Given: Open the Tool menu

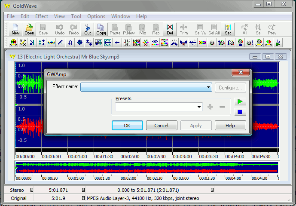Looking at the screenshot, I should click(x=76, y=16).
